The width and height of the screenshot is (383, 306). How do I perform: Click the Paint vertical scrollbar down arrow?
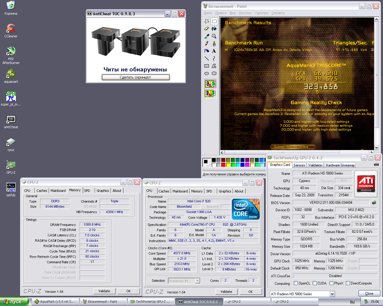click(376, 148)
